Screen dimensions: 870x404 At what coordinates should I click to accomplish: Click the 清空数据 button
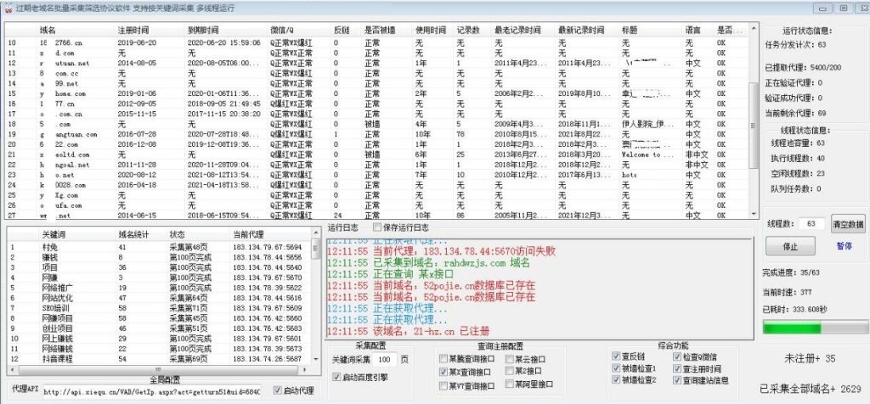[848, 224]
